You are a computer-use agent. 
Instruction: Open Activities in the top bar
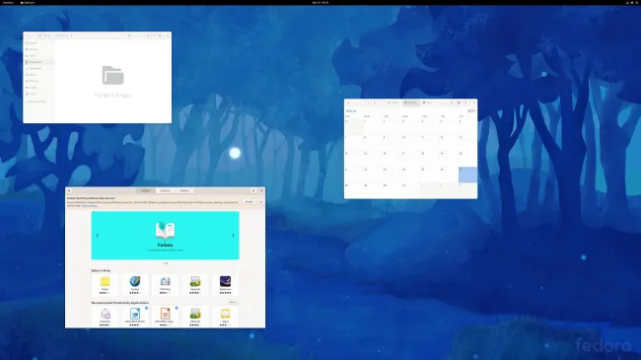pyautogui.click(x=8, y=2)
